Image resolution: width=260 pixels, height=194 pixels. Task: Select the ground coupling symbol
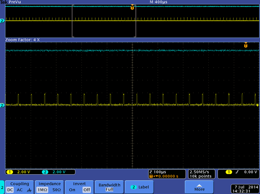pyautogui.click(x=29, y=190)
